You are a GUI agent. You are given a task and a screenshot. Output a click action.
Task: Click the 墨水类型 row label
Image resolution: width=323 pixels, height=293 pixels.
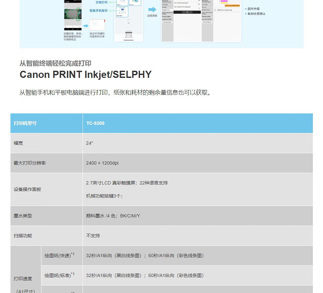(23, 216)
